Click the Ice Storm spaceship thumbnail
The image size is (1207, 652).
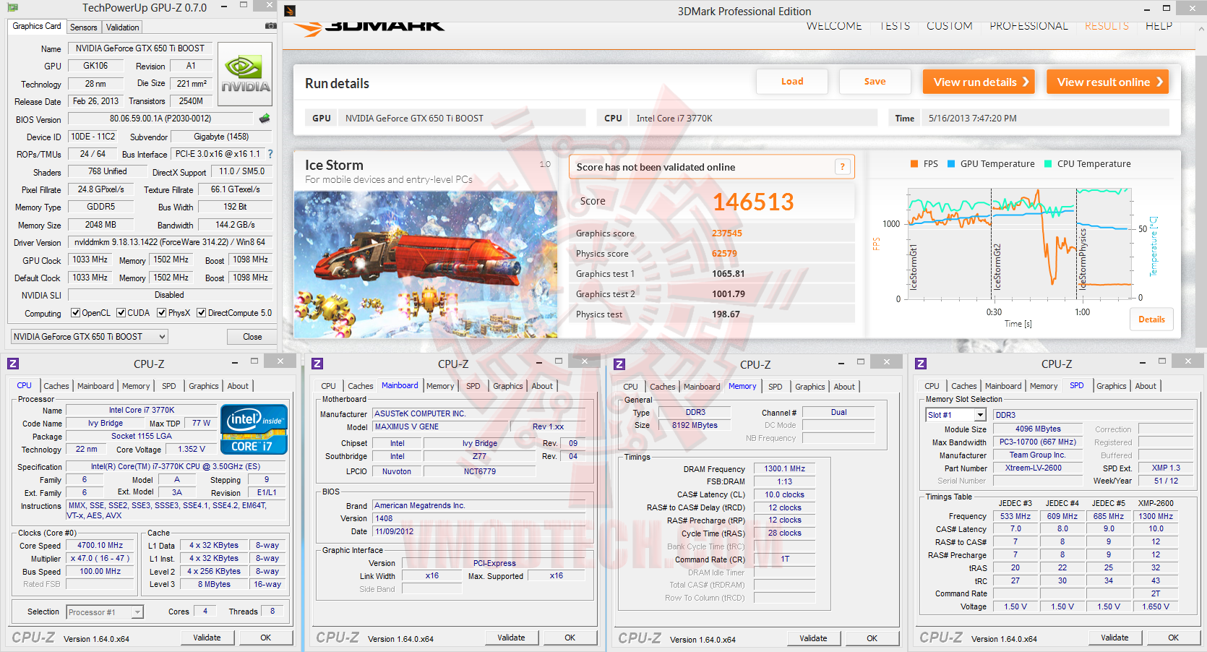click(426, 265)
